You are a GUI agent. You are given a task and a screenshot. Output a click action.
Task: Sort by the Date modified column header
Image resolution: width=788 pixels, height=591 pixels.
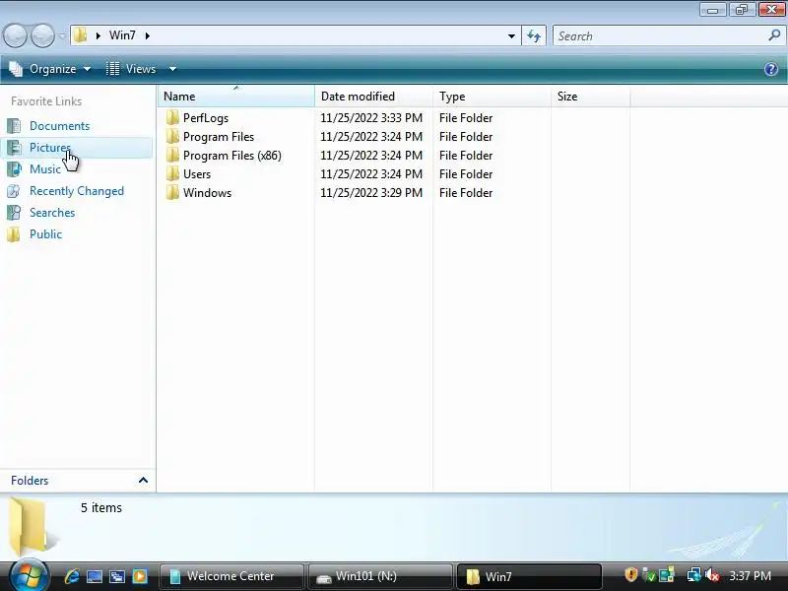(x=373, y=96)
